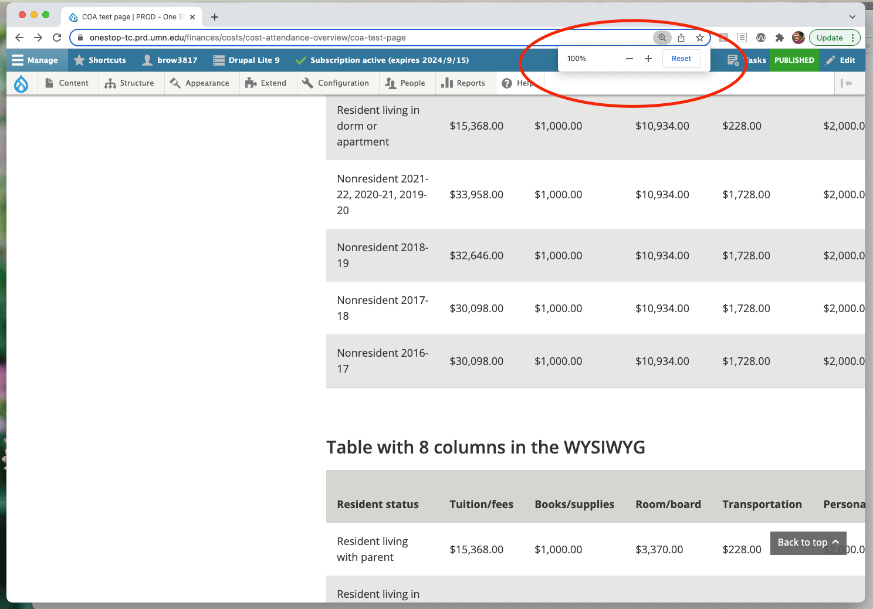Increase zoom with the plus button
The image size is (873, 609).
click(x=648, y=59)
